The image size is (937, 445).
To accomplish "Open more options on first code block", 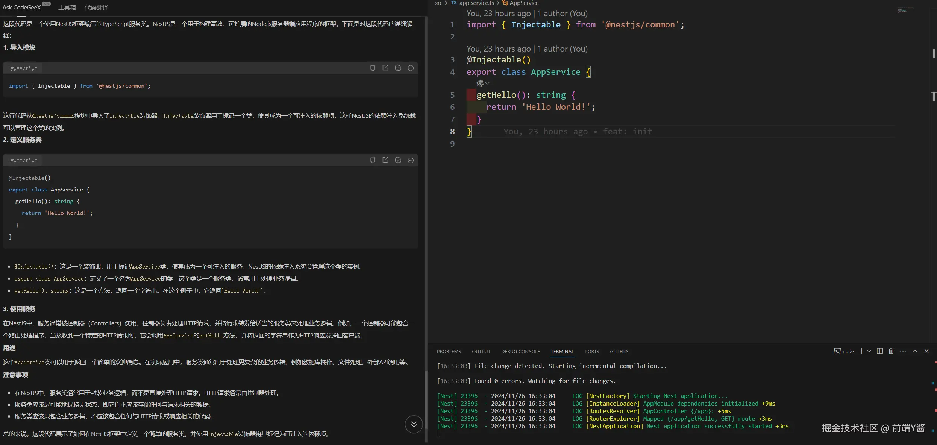I will coord(411,68).
